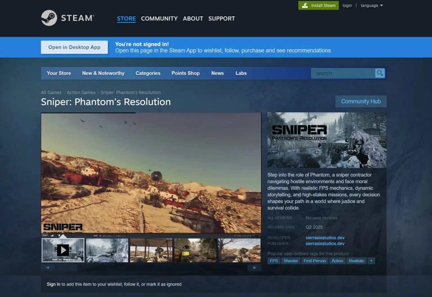
Task: Click into the store search field
Action: pos(343,73)
